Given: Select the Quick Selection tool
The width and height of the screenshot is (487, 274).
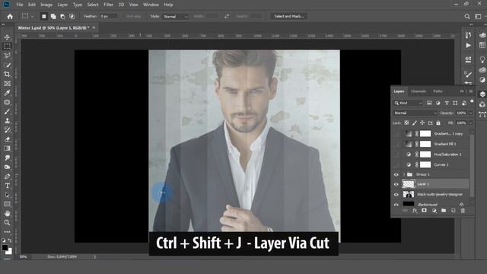Looking at the screenshot, I should coord(7,65).
